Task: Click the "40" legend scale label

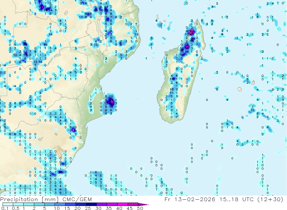Action: pyautogui.click(x=119, y=208)
